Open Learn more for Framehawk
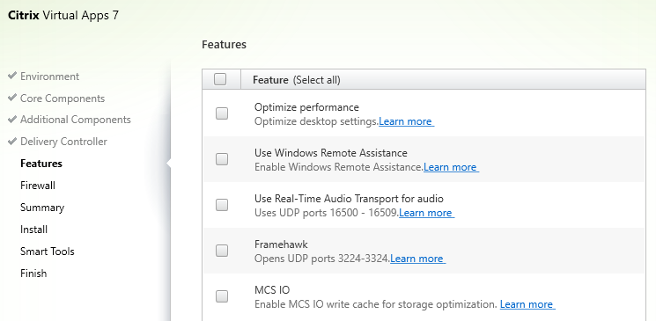 point(417,259)
